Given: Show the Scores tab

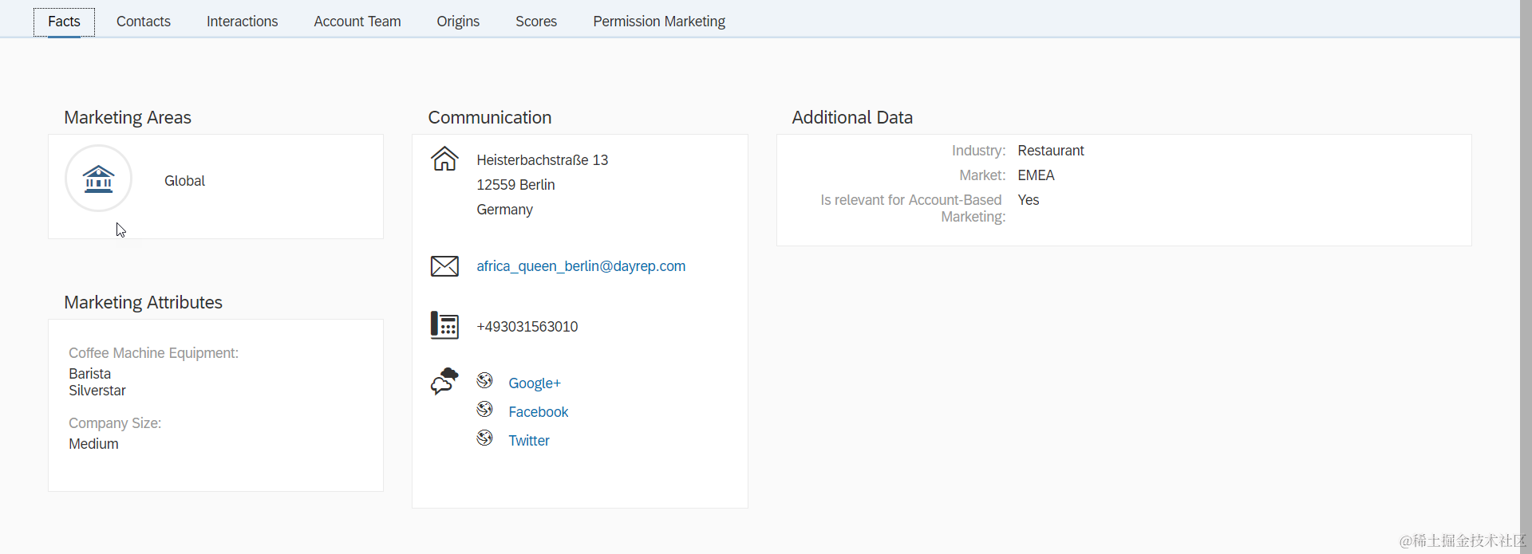Looking at the screenshot, I should 536,22.
